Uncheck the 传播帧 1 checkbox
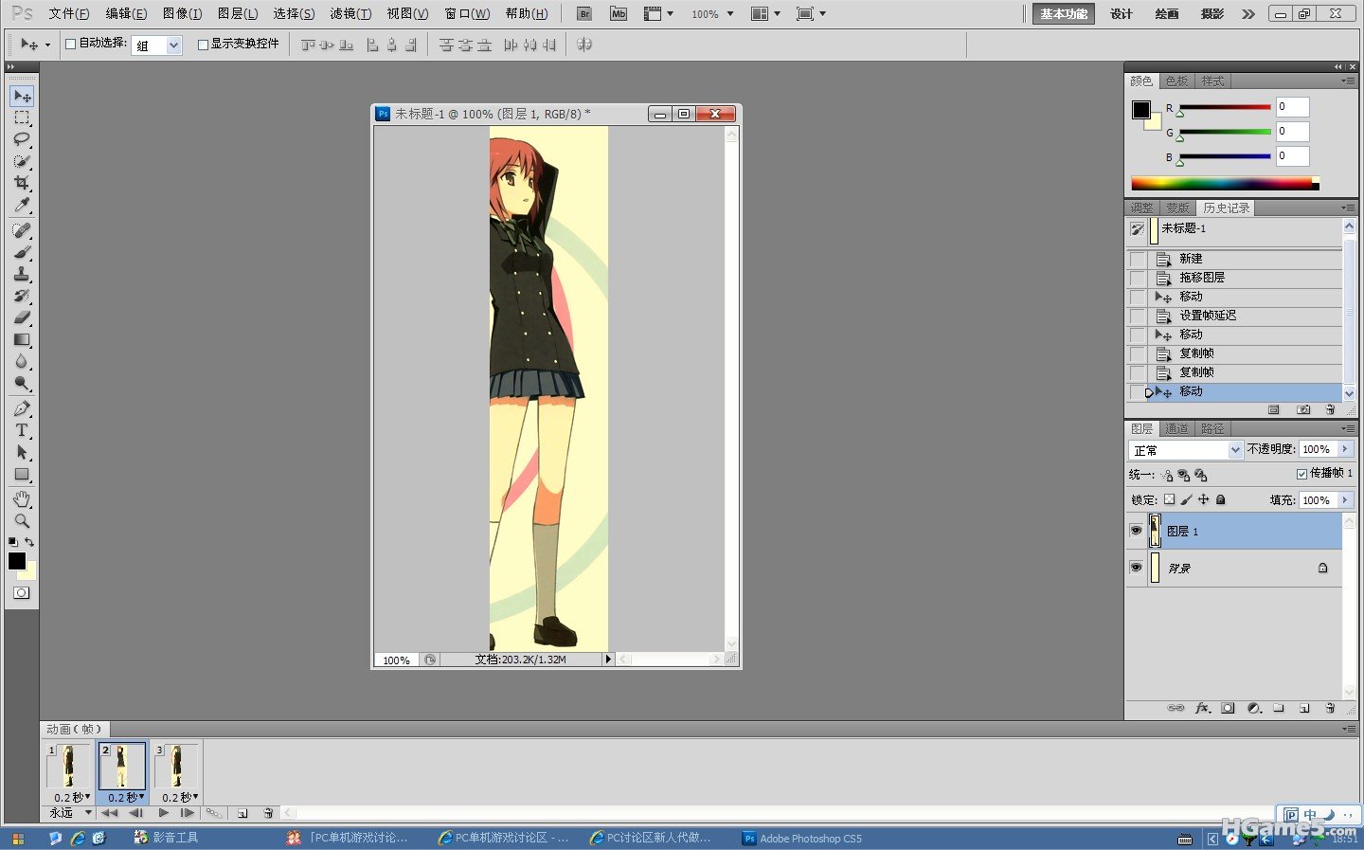The height and width of the screenshot is (850, 1364). 1301,474
